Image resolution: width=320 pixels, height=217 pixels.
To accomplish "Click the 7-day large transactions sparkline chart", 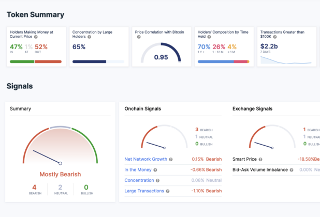I will click(x=286, y=60).
